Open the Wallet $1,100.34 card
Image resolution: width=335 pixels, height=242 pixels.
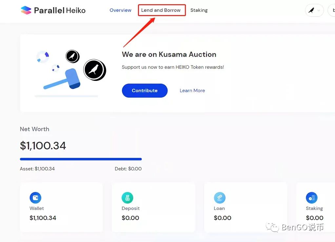(x=61, y=207)
